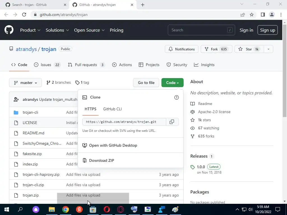Screen dimensions: 287x215
Task: Reload the page with refresh icon
Action: coord(24,15)
